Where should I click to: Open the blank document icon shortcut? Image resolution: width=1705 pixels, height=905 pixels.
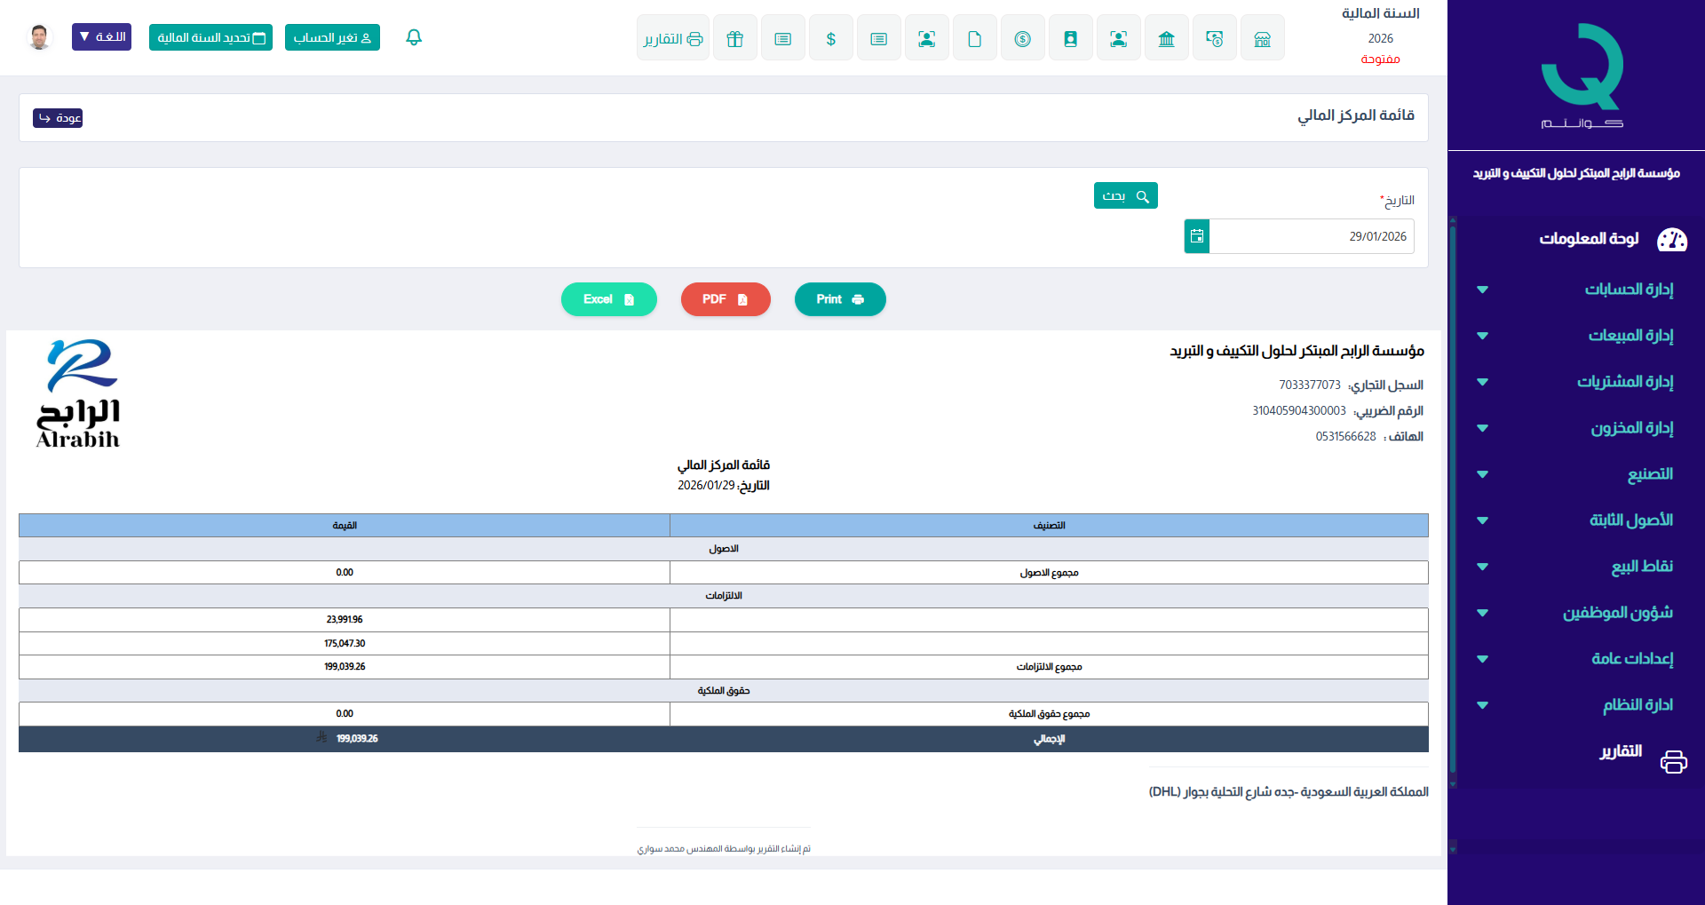coord(974,38)
